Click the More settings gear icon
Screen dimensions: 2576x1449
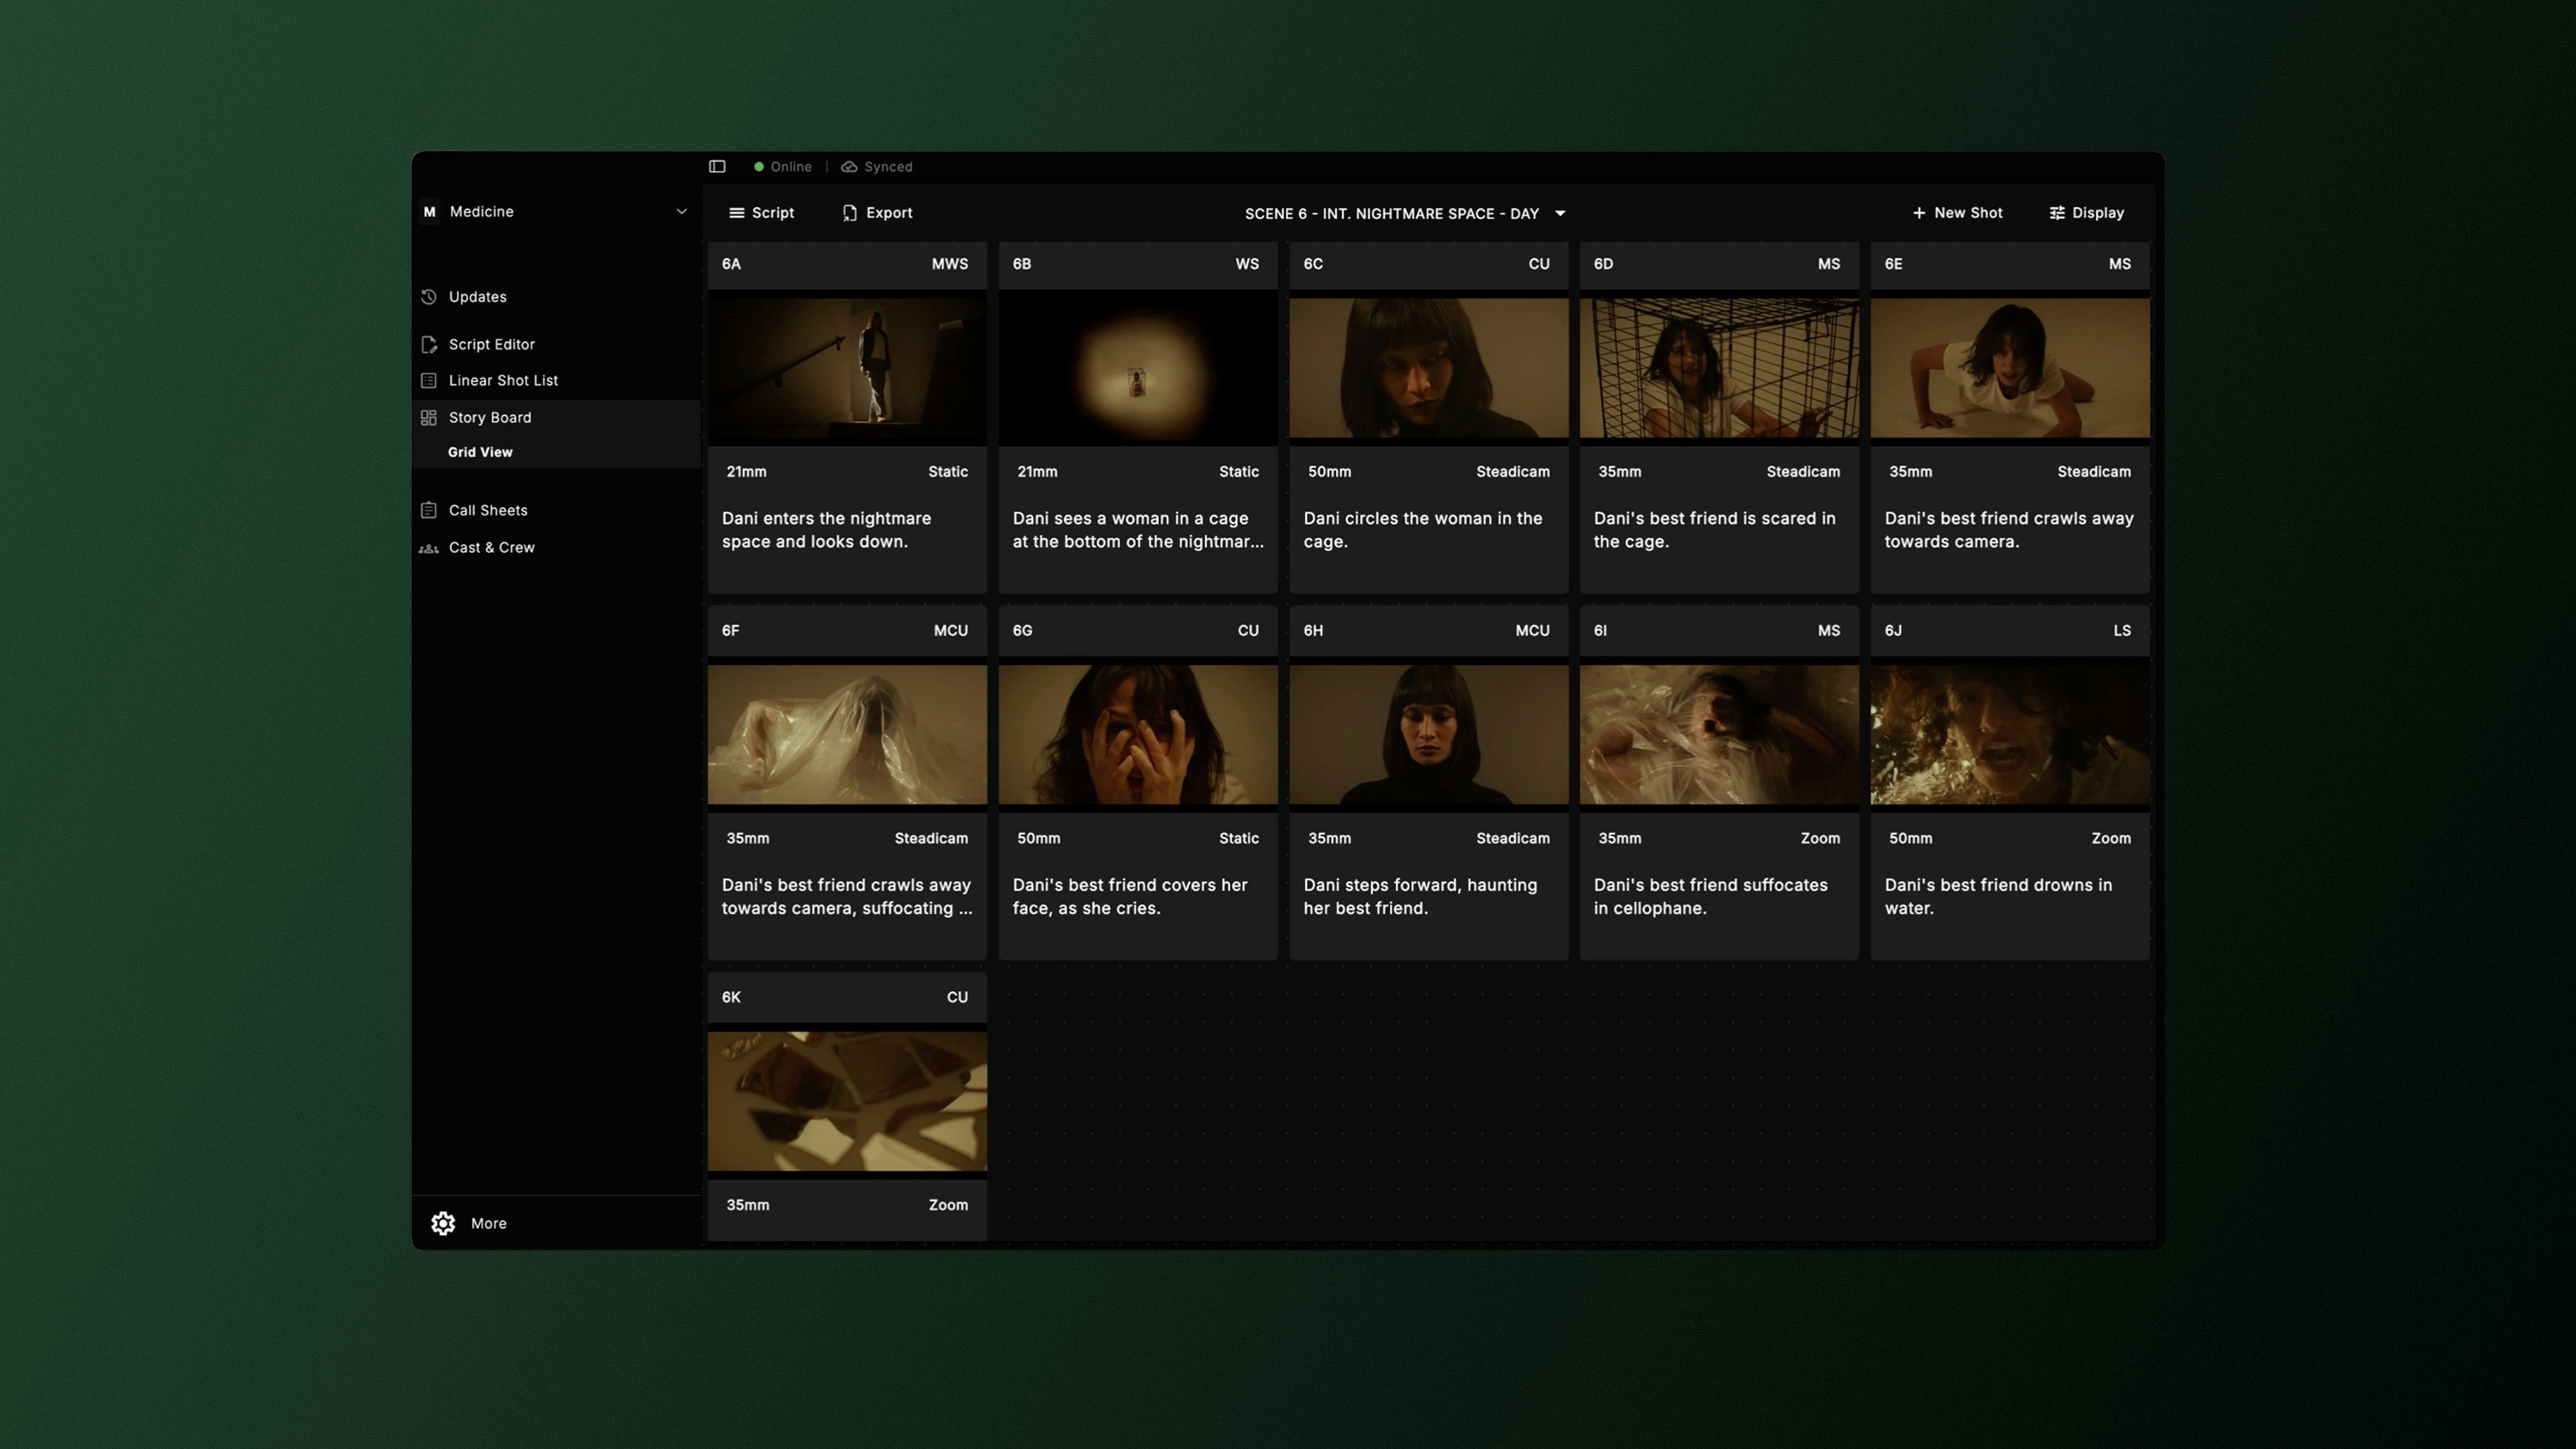[443, 1223]
